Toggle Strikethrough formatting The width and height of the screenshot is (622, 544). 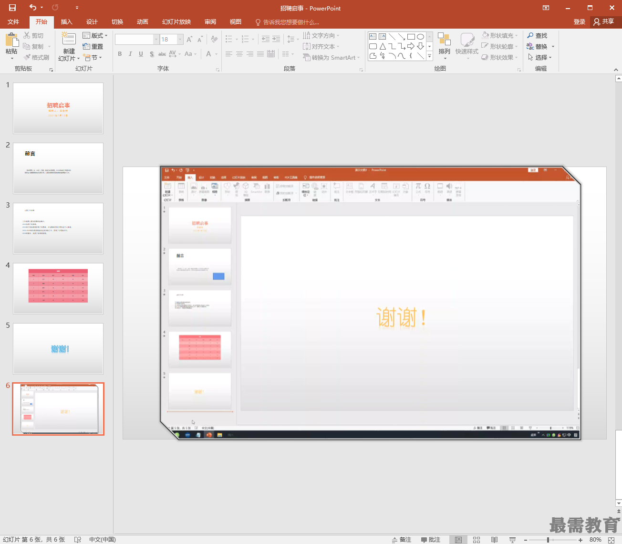click(x=162, y=54)
